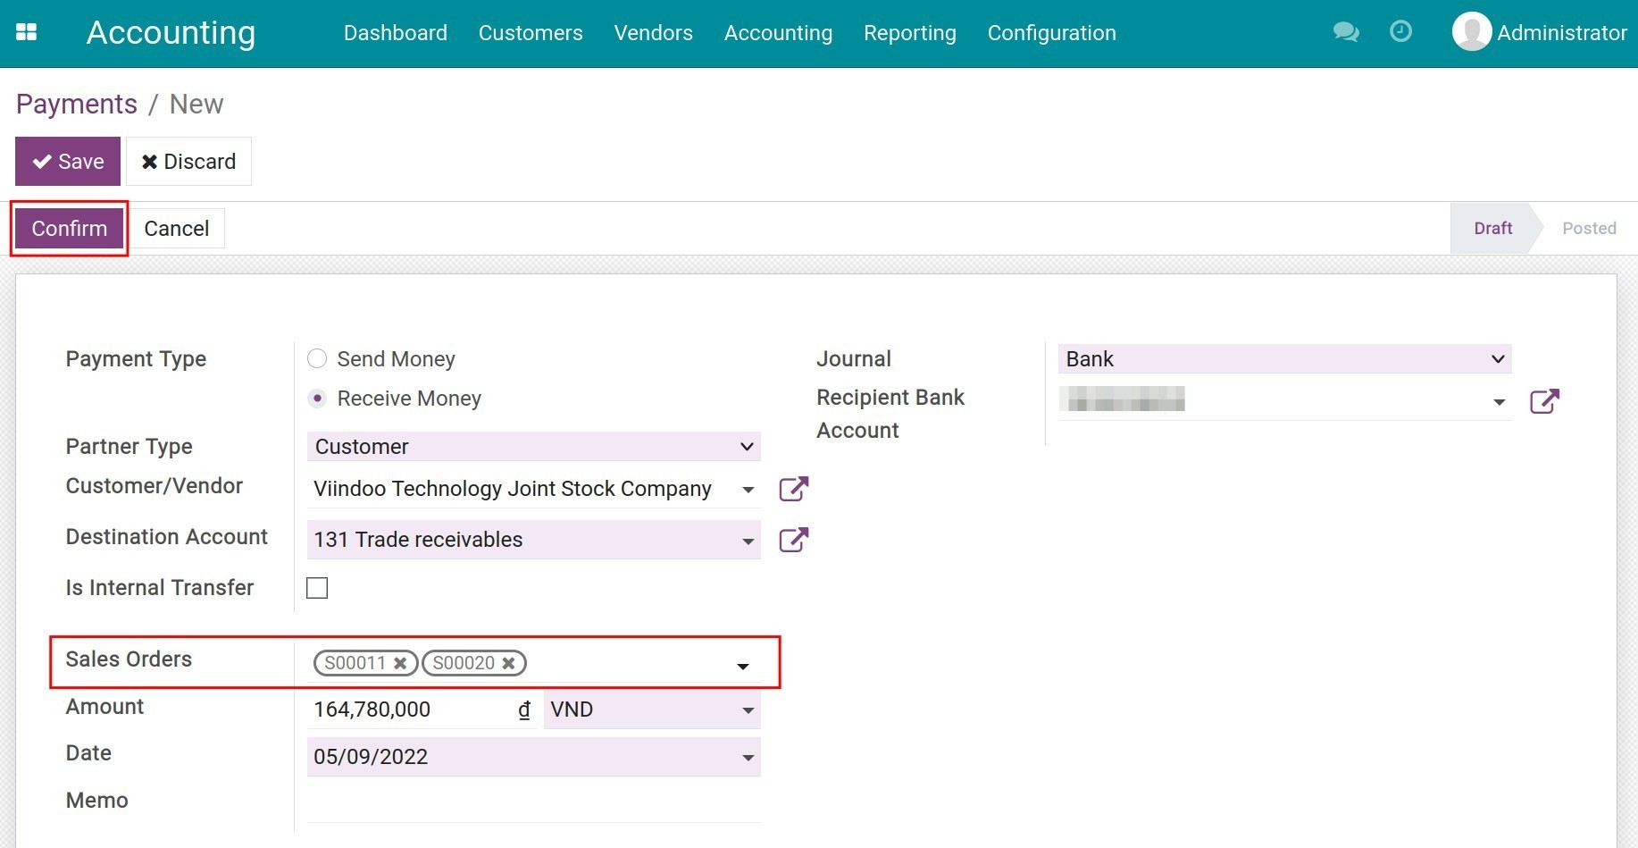
Task: Expand the Customer/Vendor dropdown arrow
Action: click(x=748, y=490)
